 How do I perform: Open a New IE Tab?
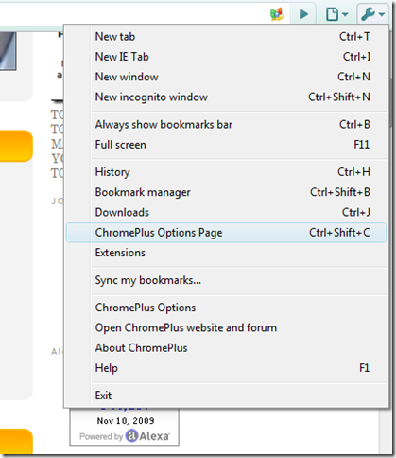coord(226,57)
